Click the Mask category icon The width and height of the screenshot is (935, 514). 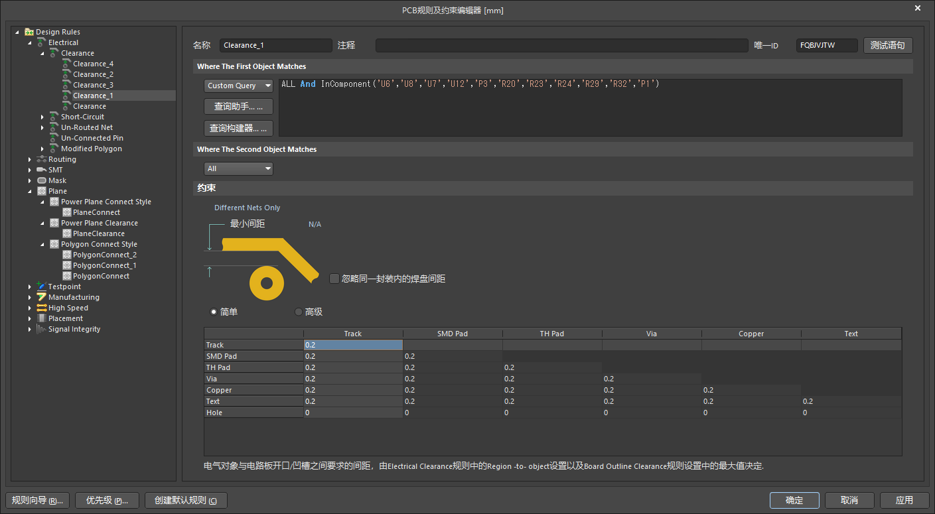tap(42, 180)
